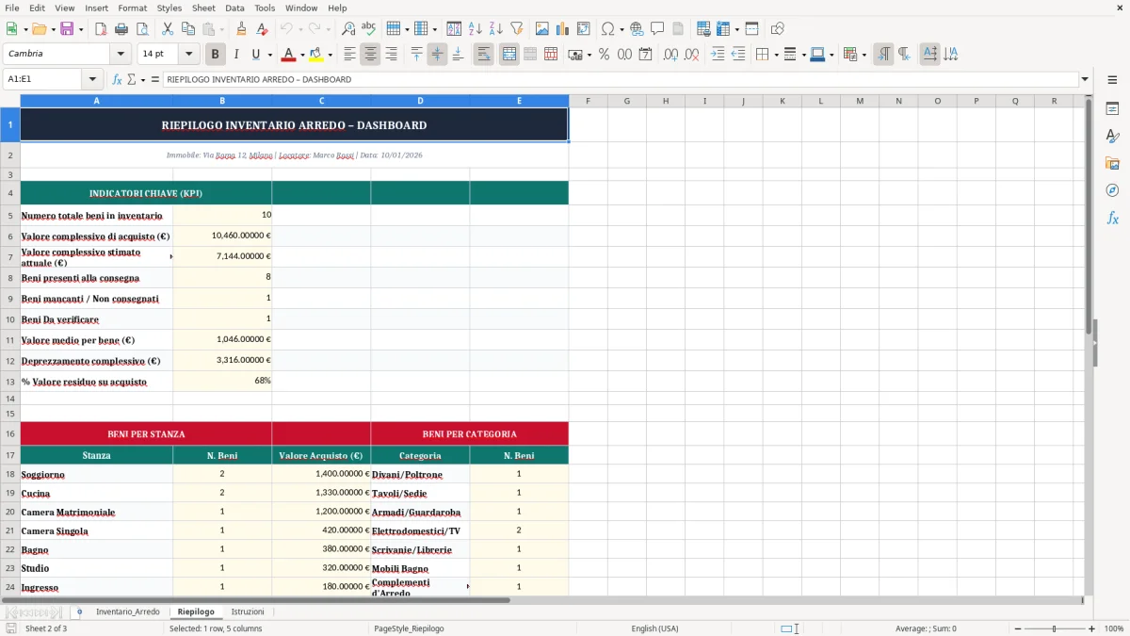Click the Copy icon

(187, 29)
